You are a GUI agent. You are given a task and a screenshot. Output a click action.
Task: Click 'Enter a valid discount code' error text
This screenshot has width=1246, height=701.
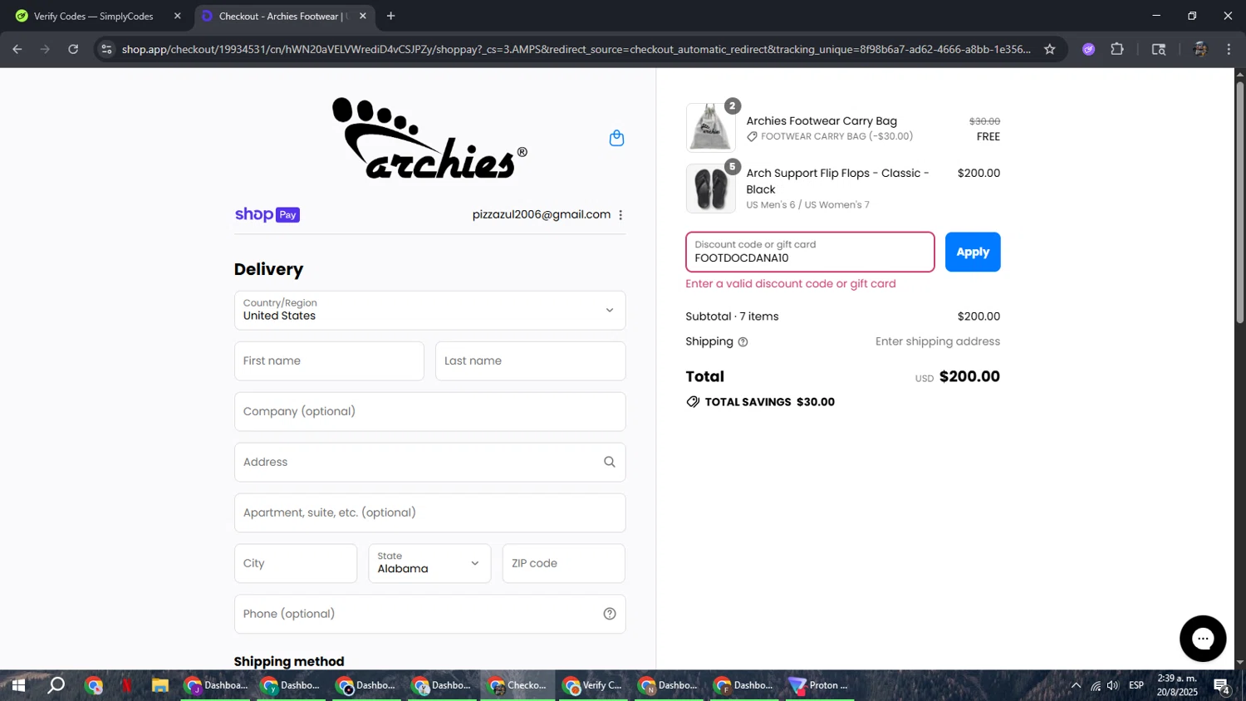[791, 284]
